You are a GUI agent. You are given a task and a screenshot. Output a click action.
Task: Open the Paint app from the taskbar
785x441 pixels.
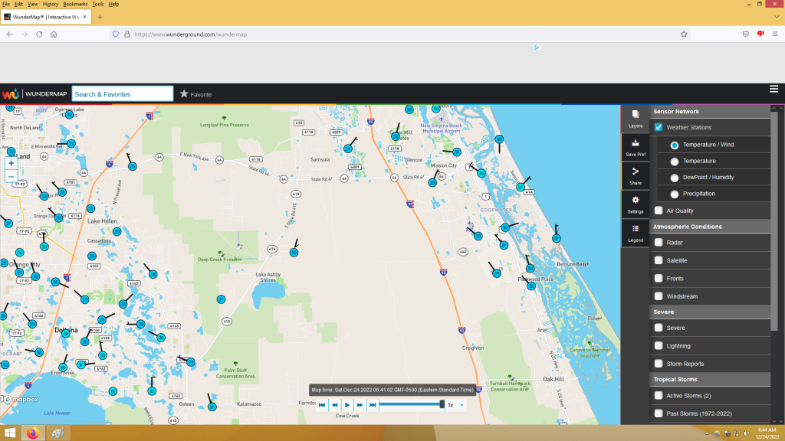point(58,433)
